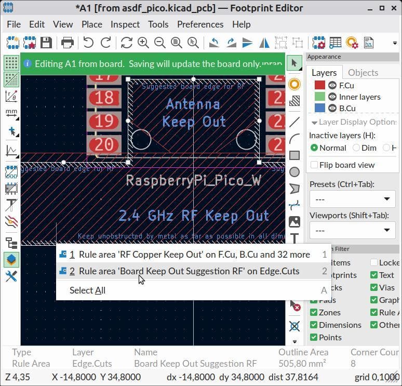Uncheck Points in selection filter
Image resolution: width=402 pixels, height=386 pixels.
(x=314, y=337)
